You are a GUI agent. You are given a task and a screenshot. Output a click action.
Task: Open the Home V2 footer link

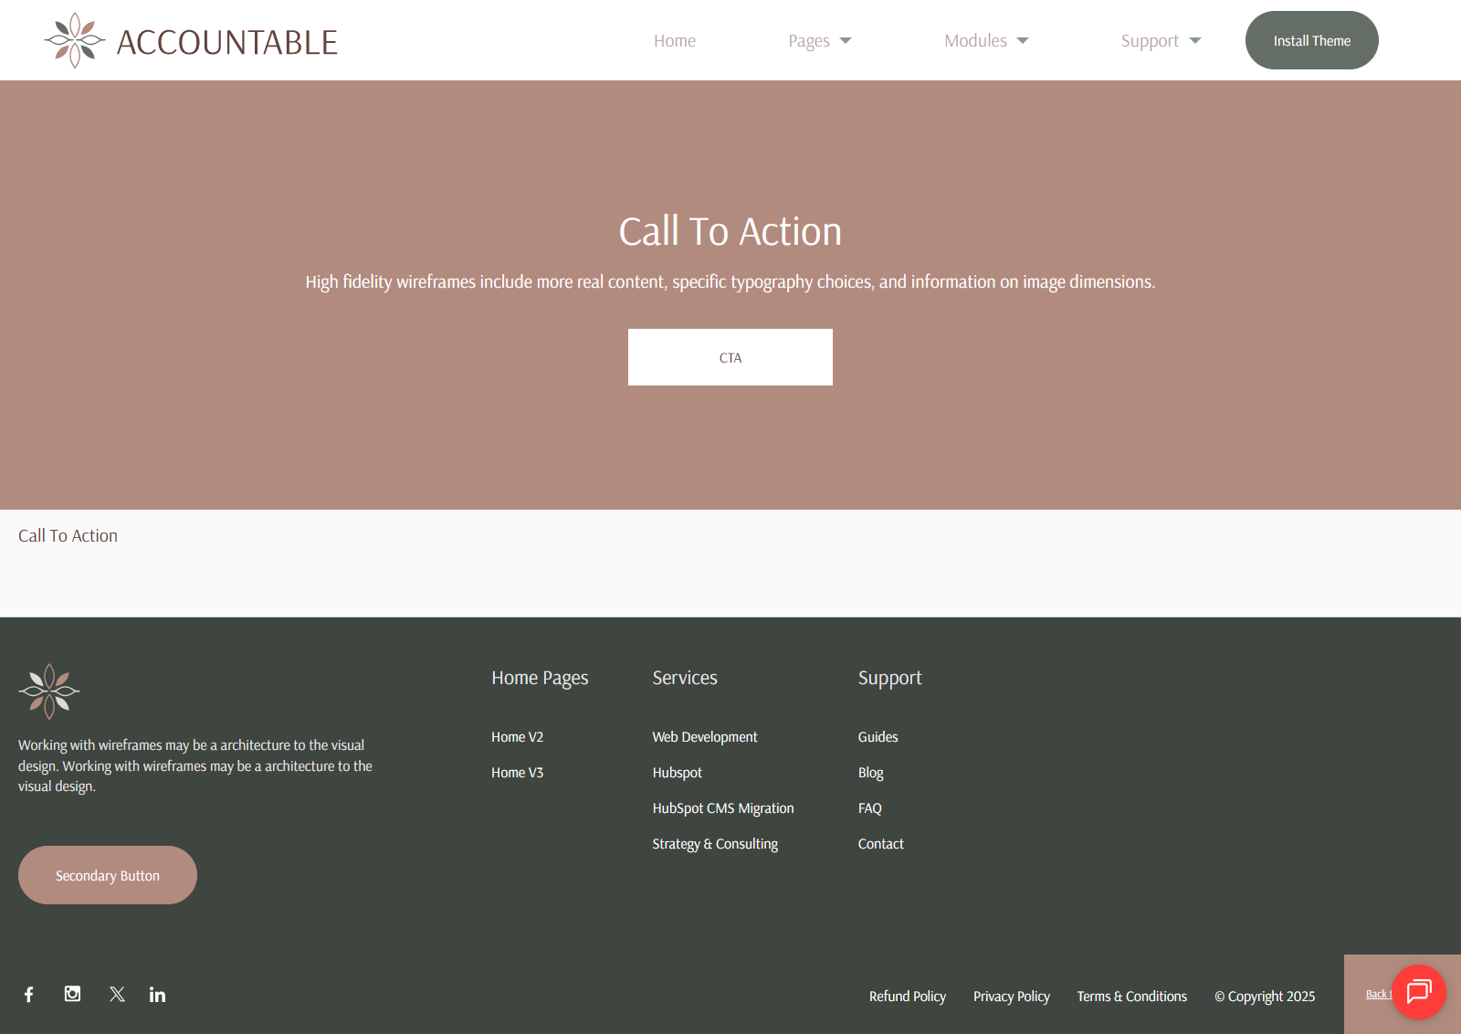(x=517, y=737)
